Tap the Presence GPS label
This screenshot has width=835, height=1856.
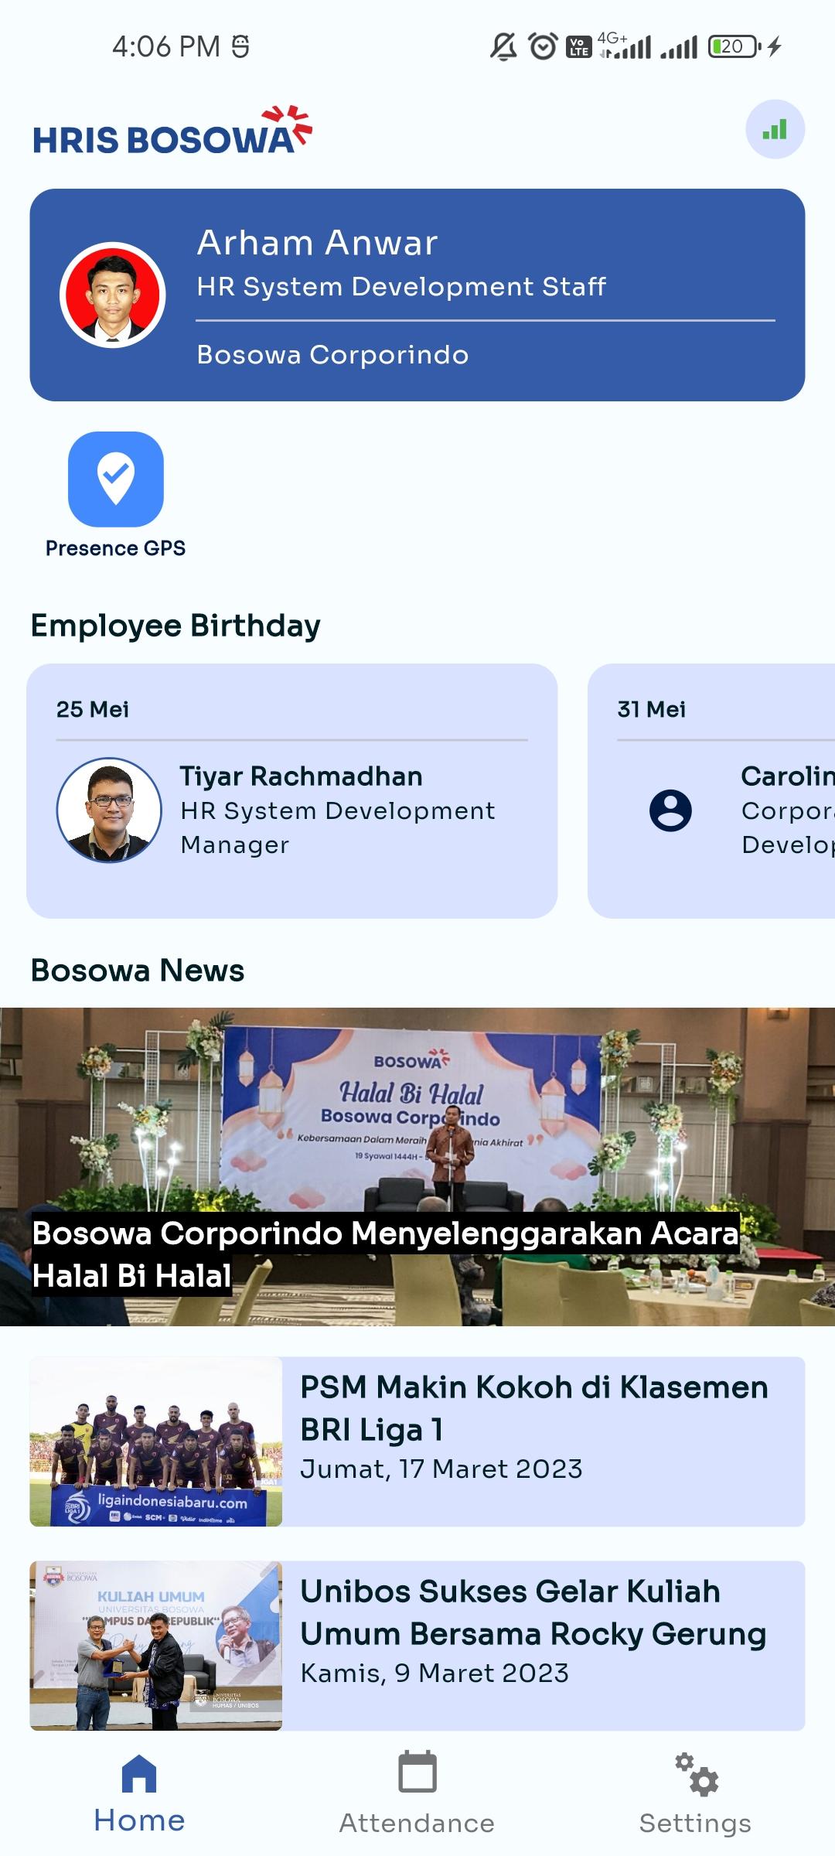tap(116, 548)
